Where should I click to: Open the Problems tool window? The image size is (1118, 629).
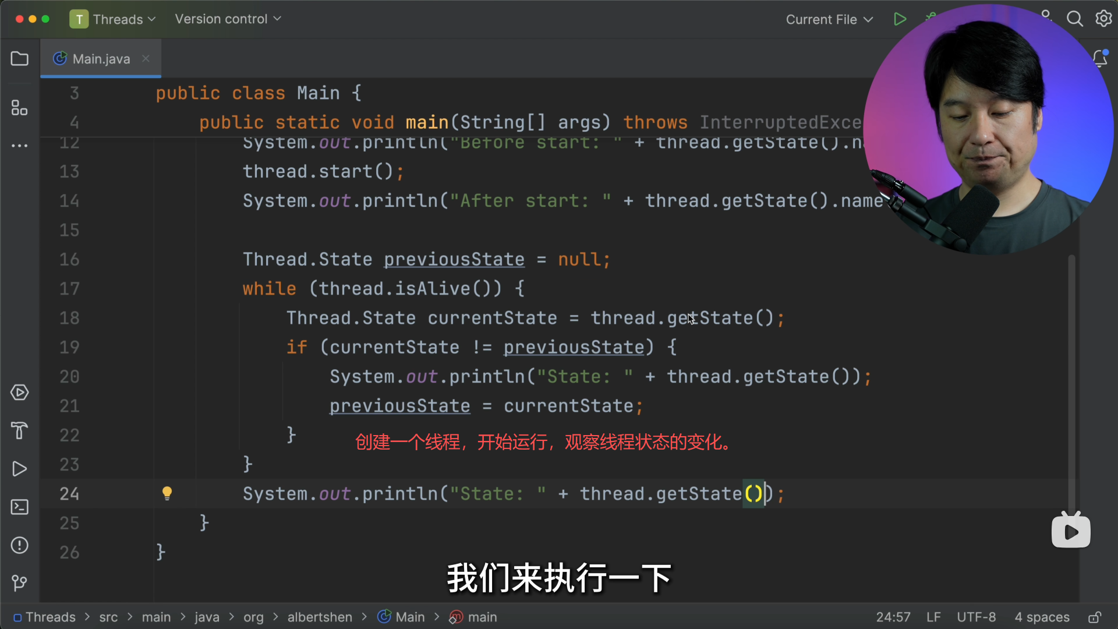(x=20, y=545)
